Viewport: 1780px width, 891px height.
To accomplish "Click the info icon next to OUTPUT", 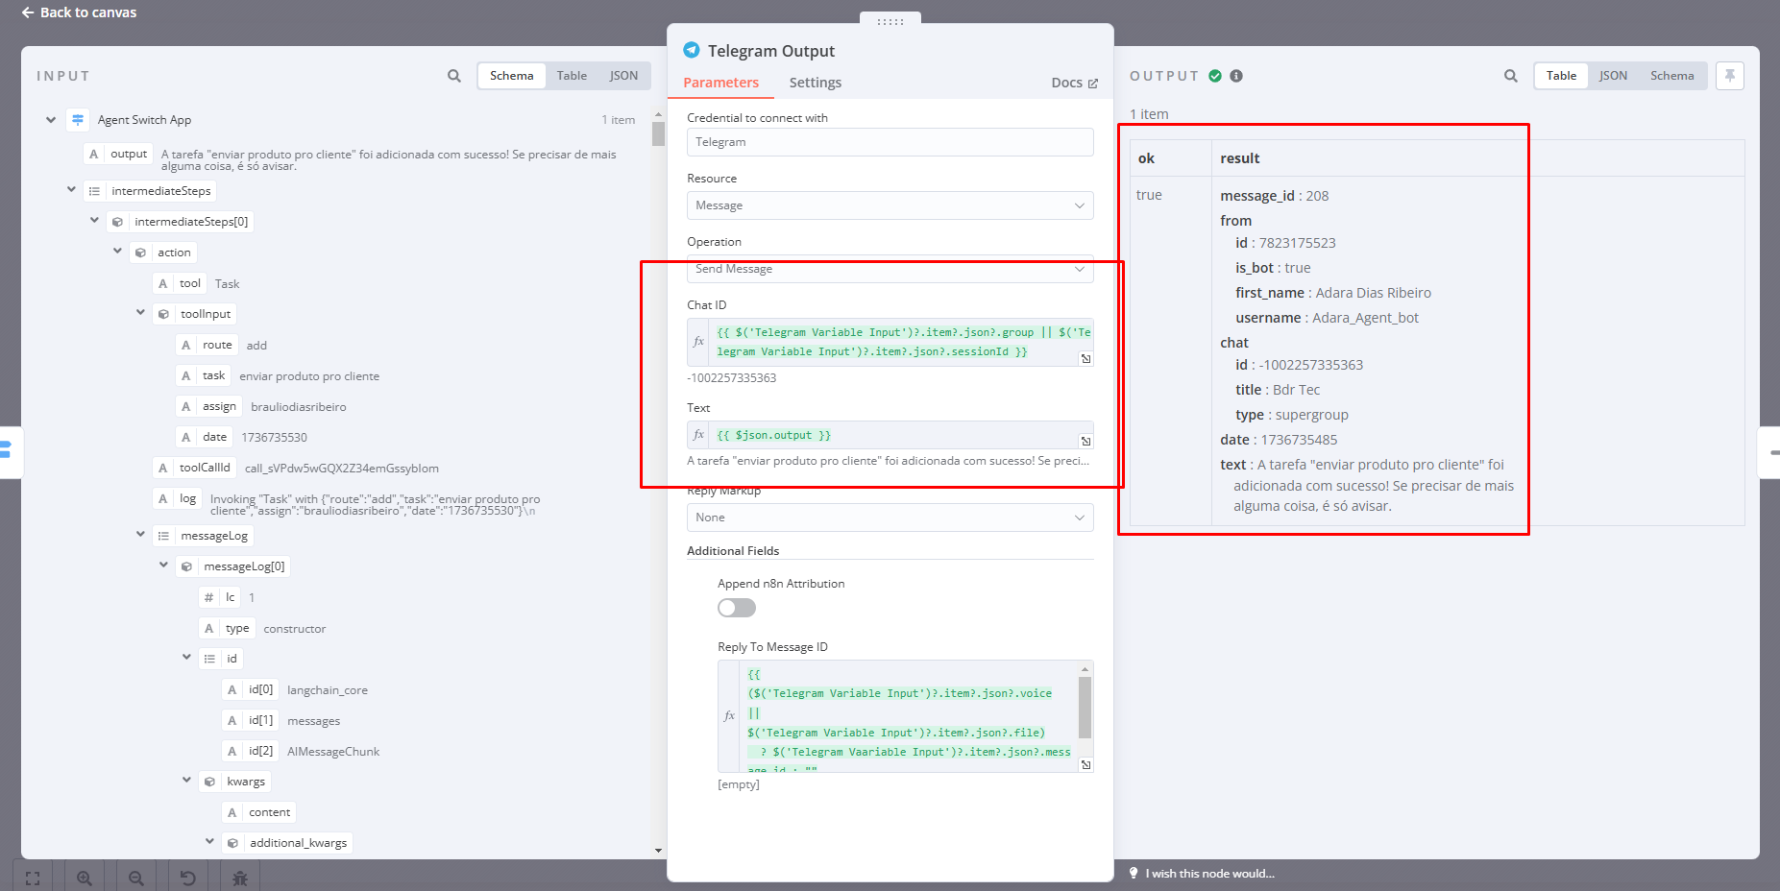I will click(x=1236, y=76).
